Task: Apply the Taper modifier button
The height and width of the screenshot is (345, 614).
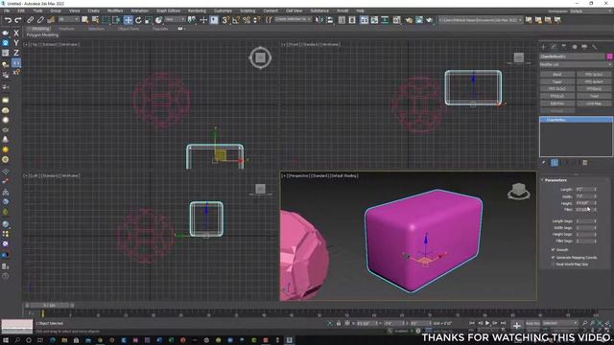Action: click(x=557, y=81)
